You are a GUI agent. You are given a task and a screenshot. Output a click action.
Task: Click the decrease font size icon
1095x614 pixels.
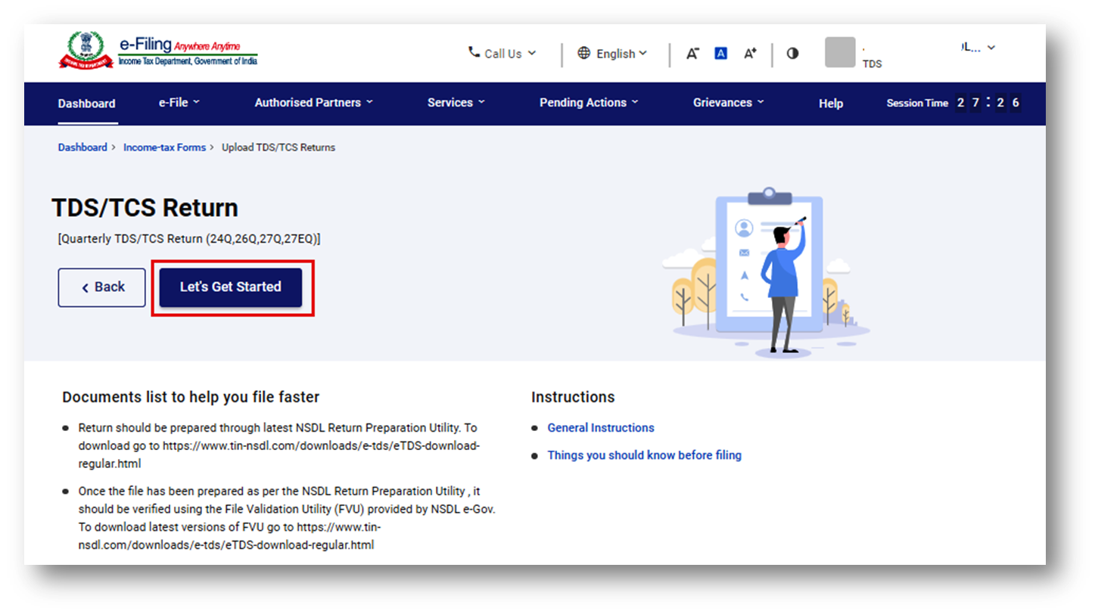pos(692,54)
